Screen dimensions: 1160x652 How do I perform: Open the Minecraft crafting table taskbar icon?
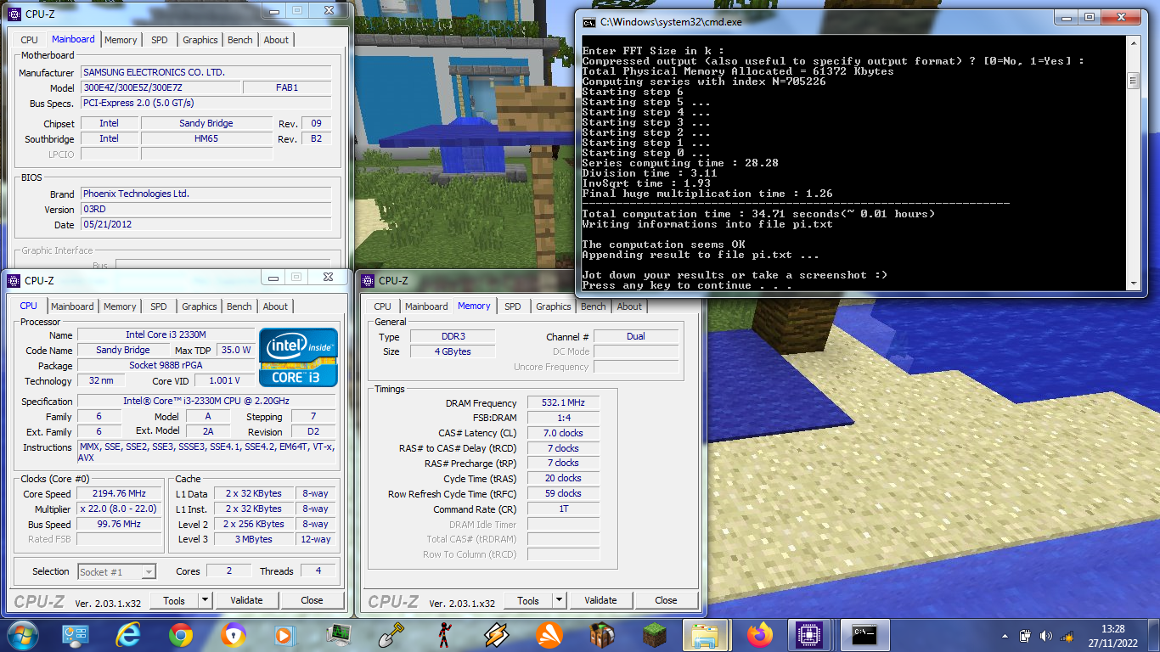[x=601, y=635]
